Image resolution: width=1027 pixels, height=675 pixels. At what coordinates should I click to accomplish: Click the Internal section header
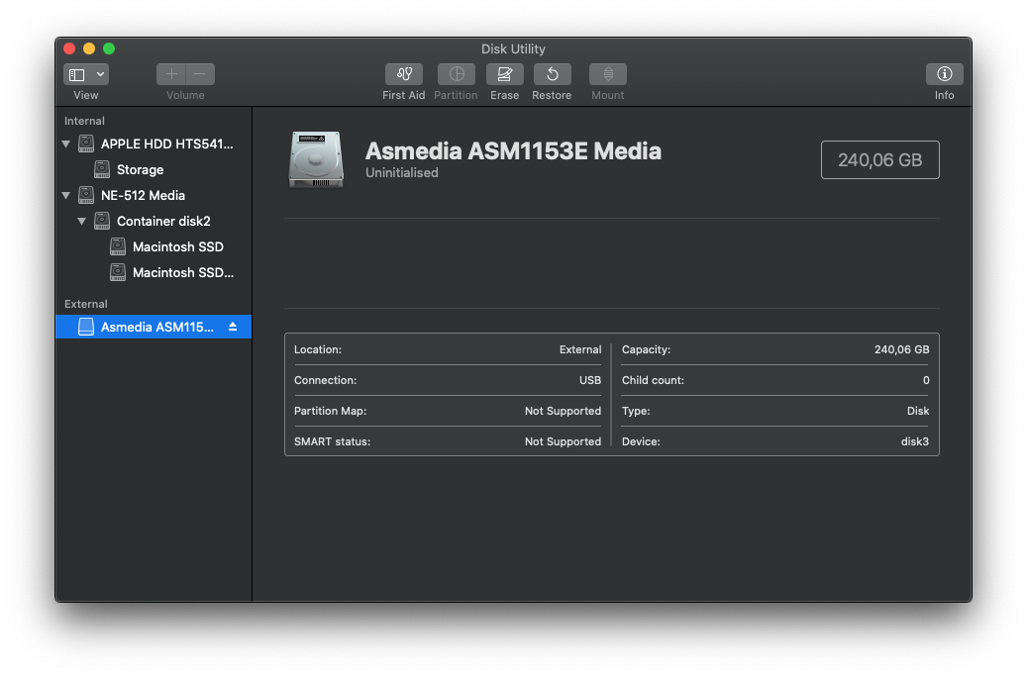pyautogui.click(x=84, y=121)
